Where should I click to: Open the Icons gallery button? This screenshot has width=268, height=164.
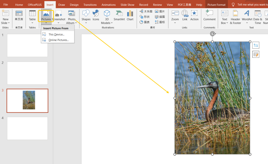[x=96, y=14]
